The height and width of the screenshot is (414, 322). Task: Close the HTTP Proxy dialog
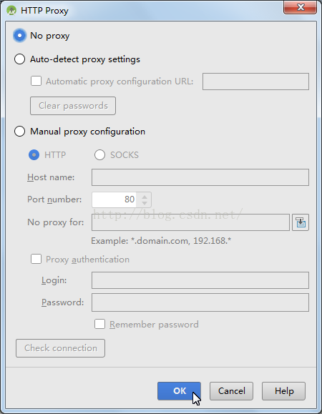(x=300, y=7)
